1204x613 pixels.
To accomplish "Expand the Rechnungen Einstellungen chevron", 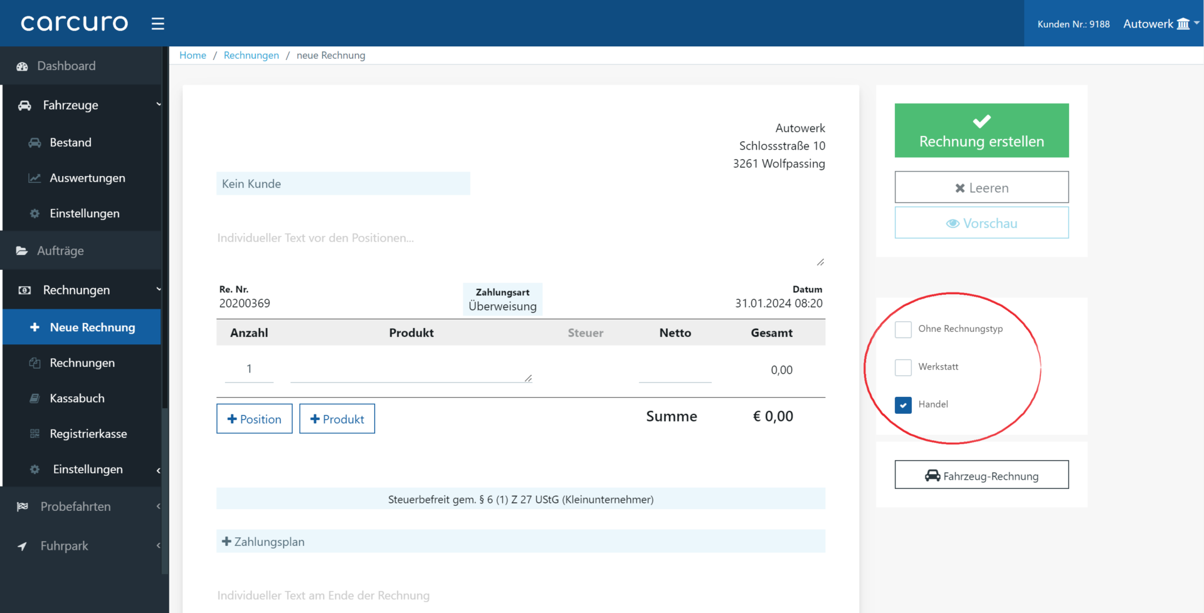I will (158, 470).
